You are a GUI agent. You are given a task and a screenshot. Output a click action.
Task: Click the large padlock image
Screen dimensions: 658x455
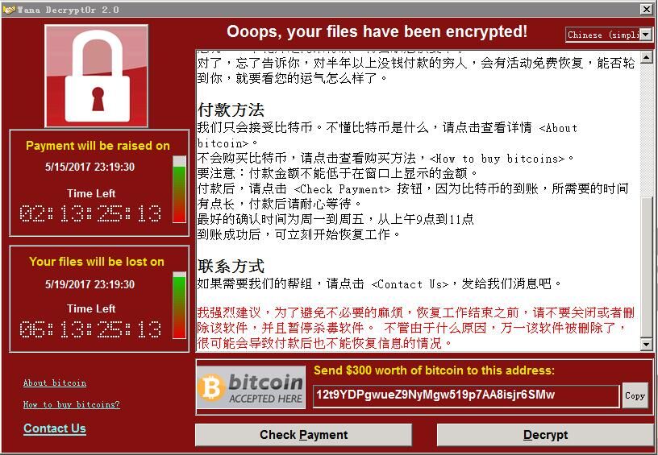96,76
